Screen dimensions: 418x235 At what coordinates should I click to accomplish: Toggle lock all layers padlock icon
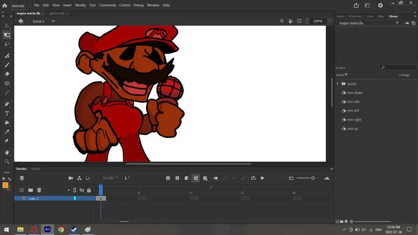click(89, 190)
